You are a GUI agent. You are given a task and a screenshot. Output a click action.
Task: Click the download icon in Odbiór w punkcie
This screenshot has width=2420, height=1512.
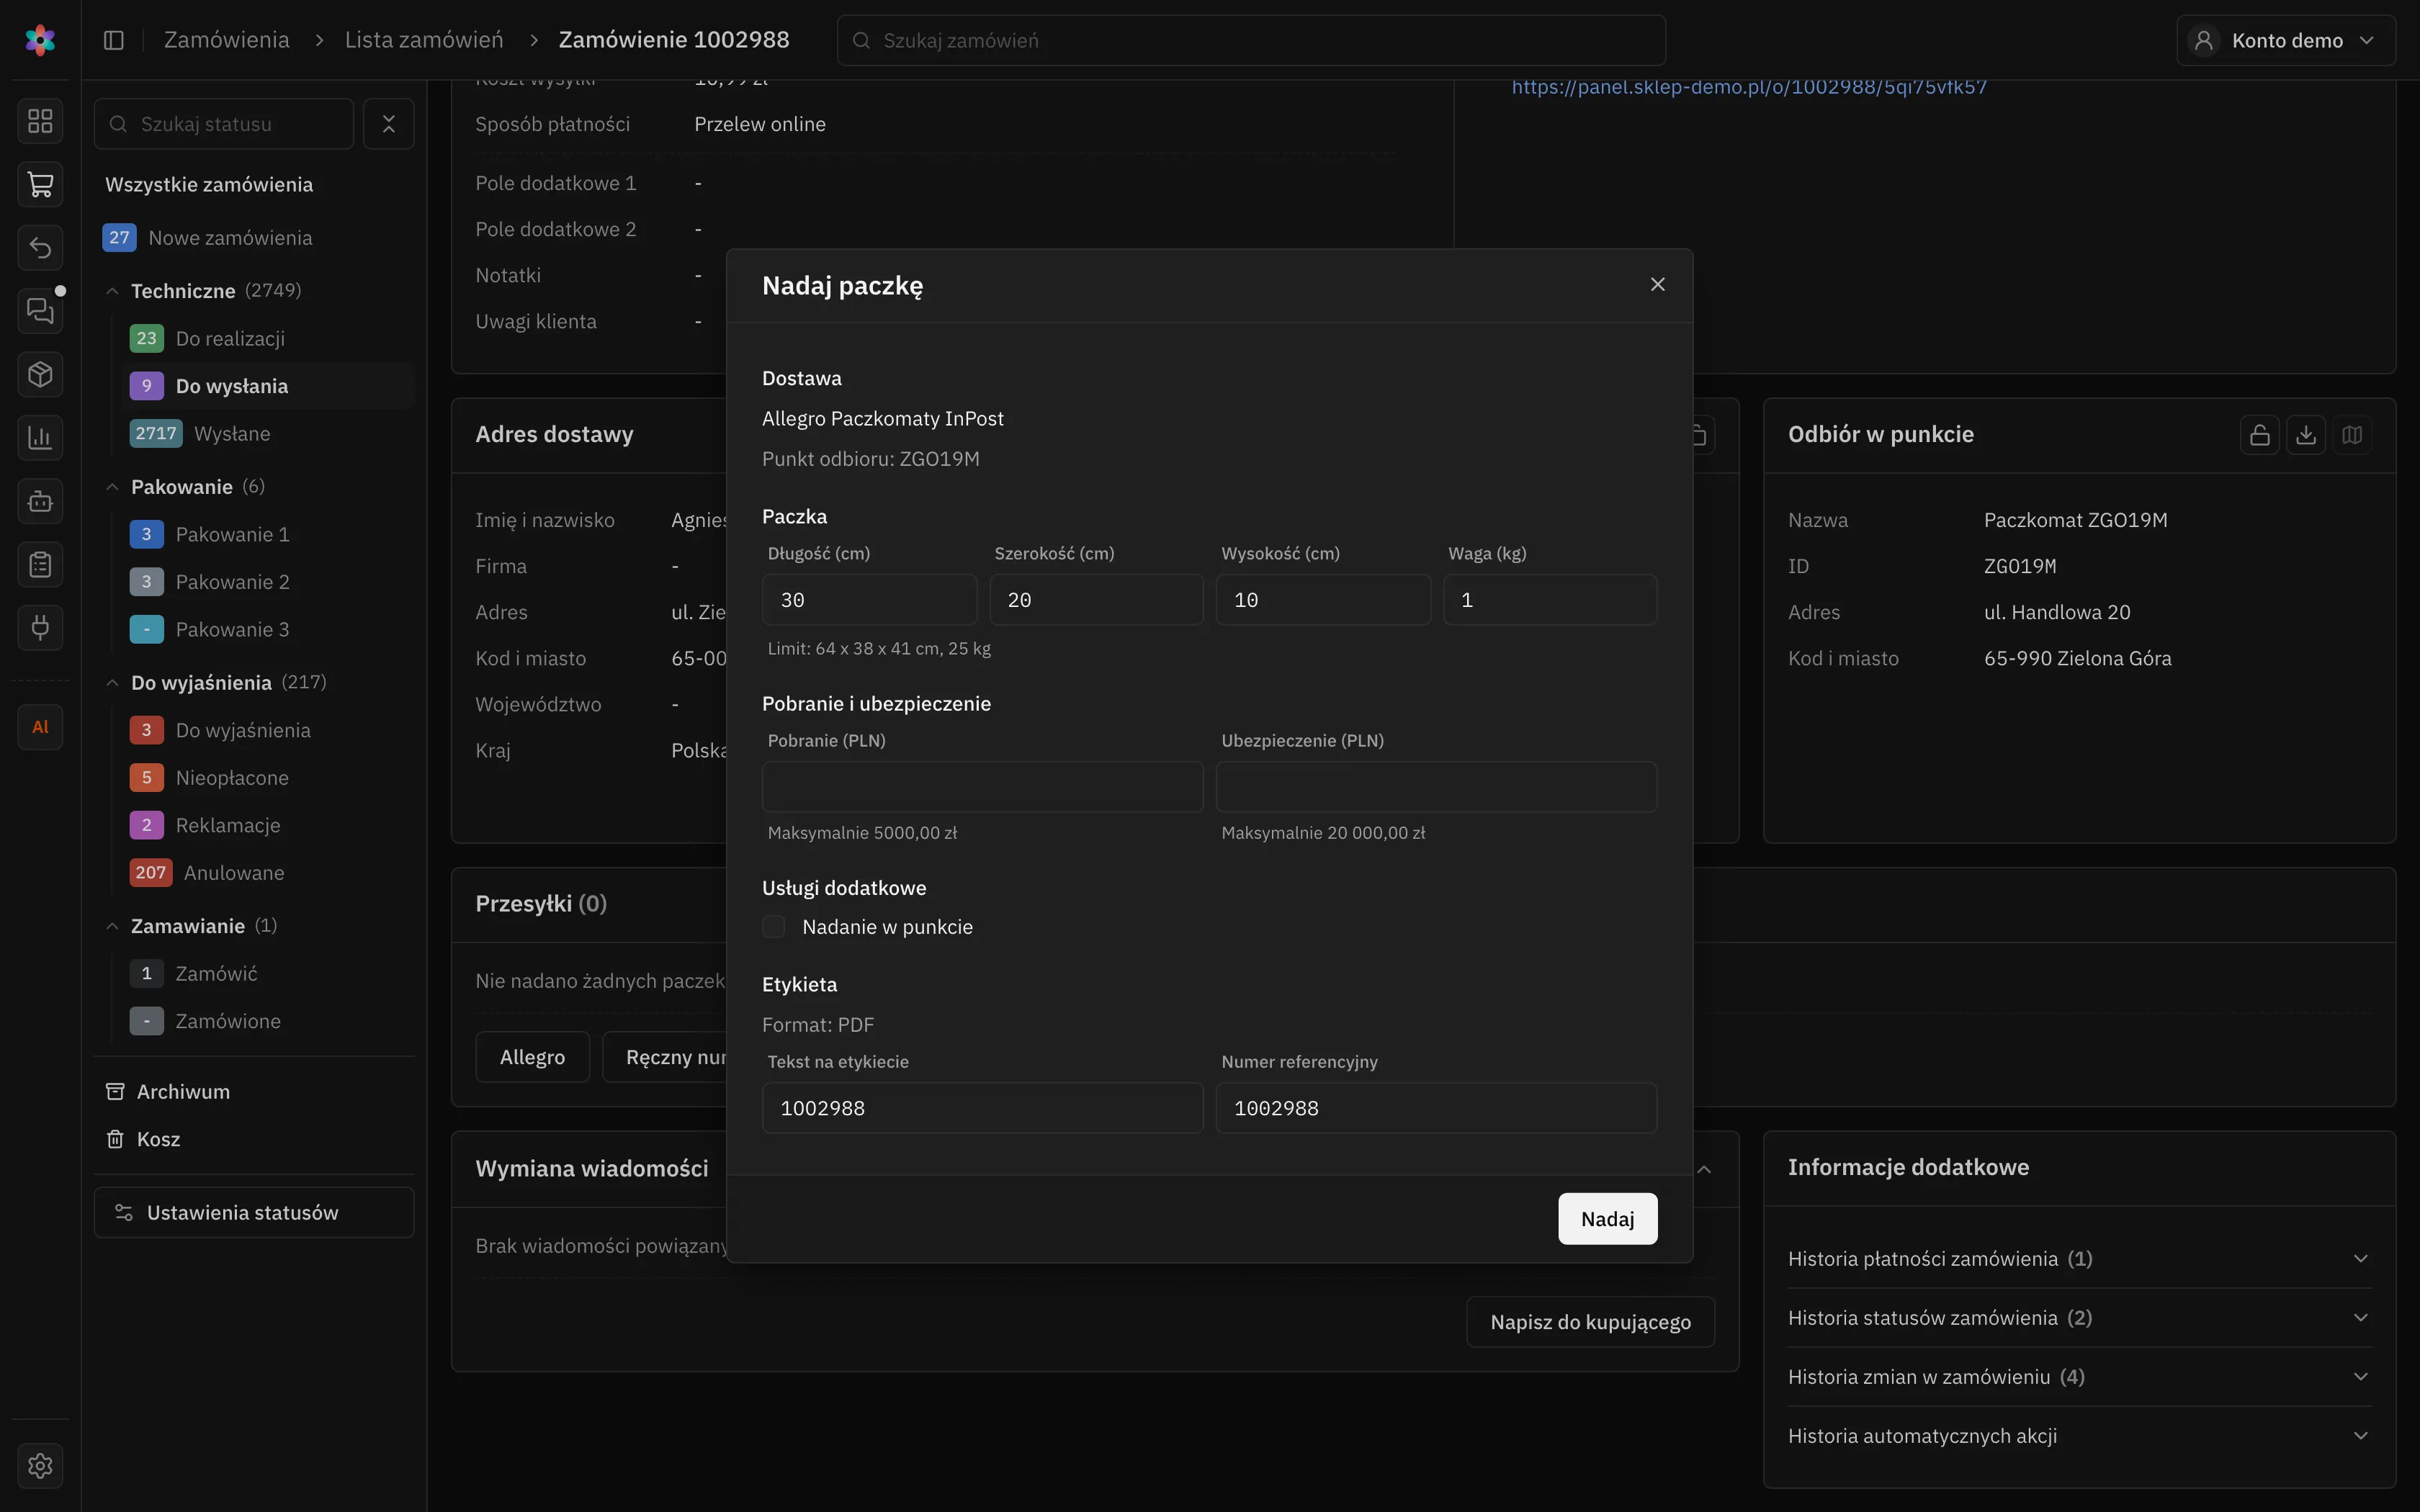click(2306, 435)
